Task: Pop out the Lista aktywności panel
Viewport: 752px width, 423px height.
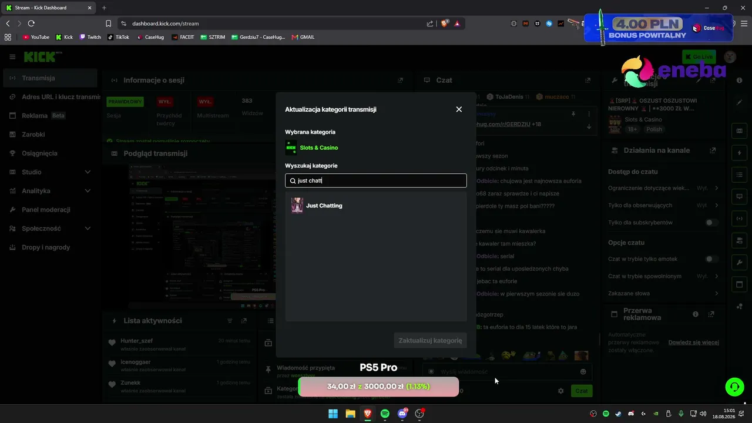Action: [x=244, y=321]
